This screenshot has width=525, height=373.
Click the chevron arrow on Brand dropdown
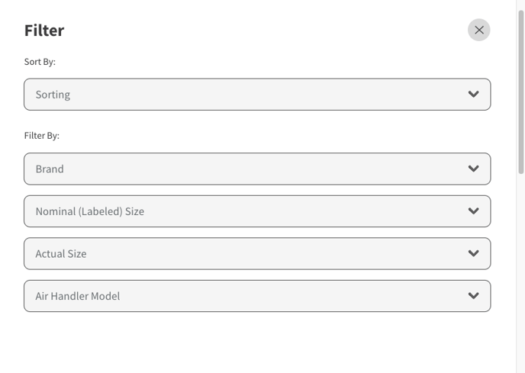473,169
